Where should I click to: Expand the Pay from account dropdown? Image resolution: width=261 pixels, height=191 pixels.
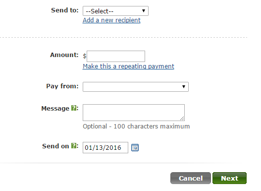point(136,87)
